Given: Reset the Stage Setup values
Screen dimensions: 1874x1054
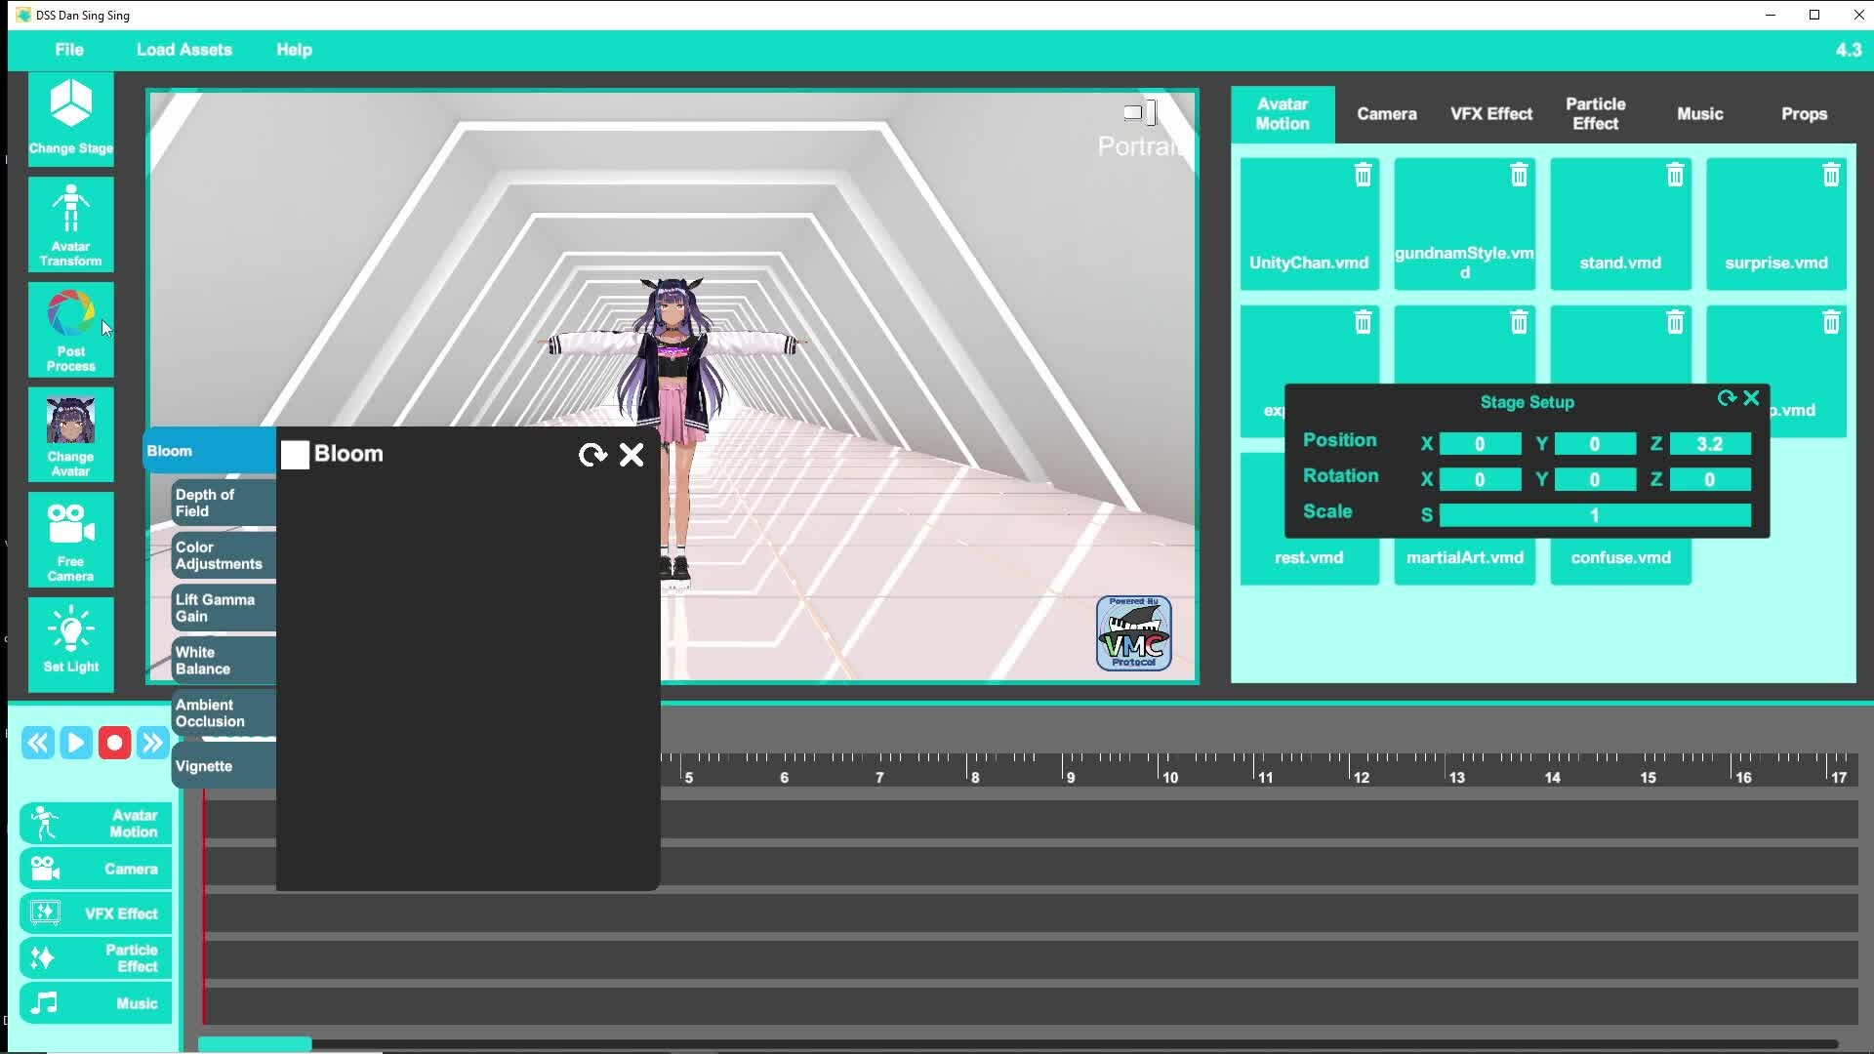Looking at the screenshot, I should pos(1726,398).
